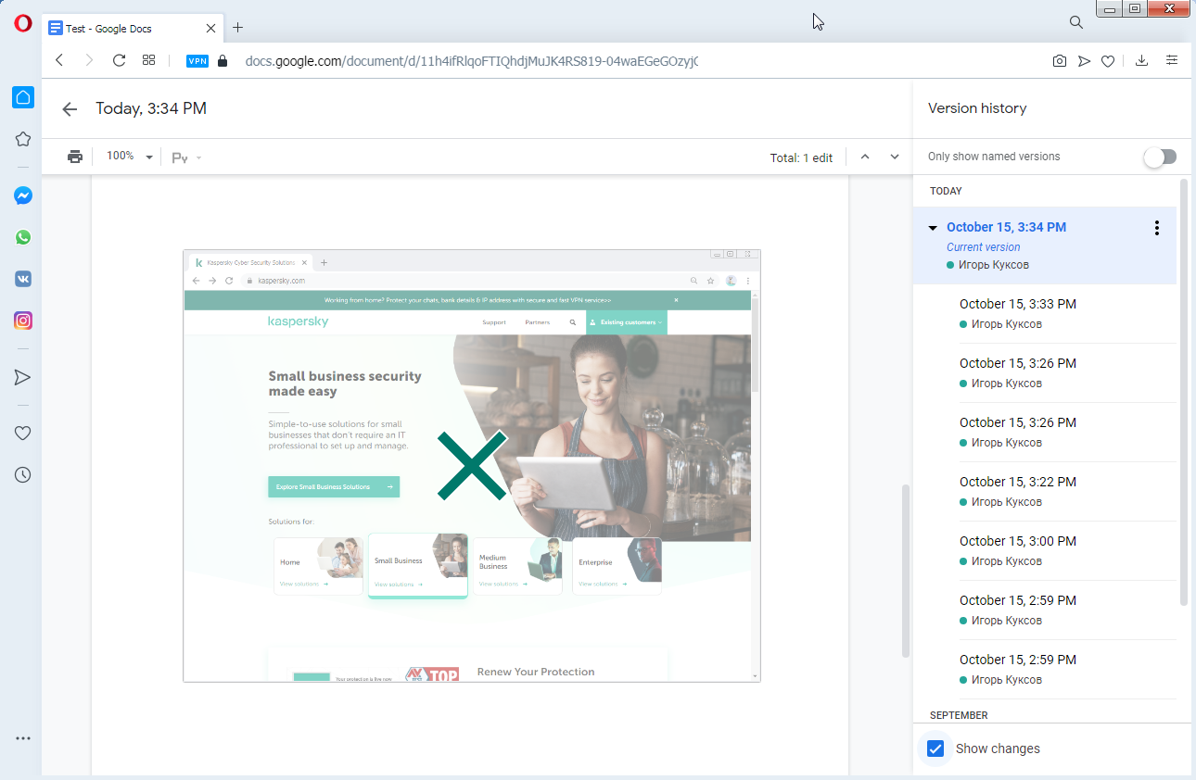
Task: Open the spelling language dropdown
Action: 186,157
